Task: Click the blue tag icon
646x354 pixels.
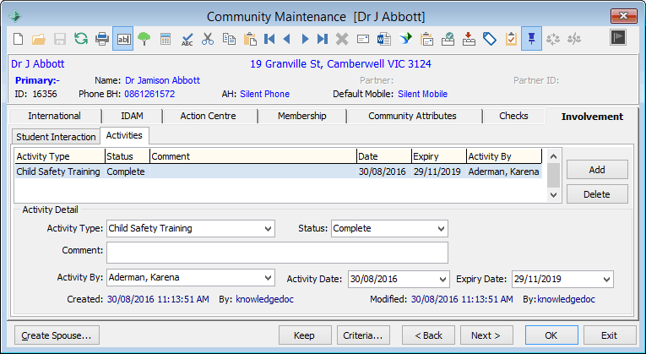Action: point(490,39)
